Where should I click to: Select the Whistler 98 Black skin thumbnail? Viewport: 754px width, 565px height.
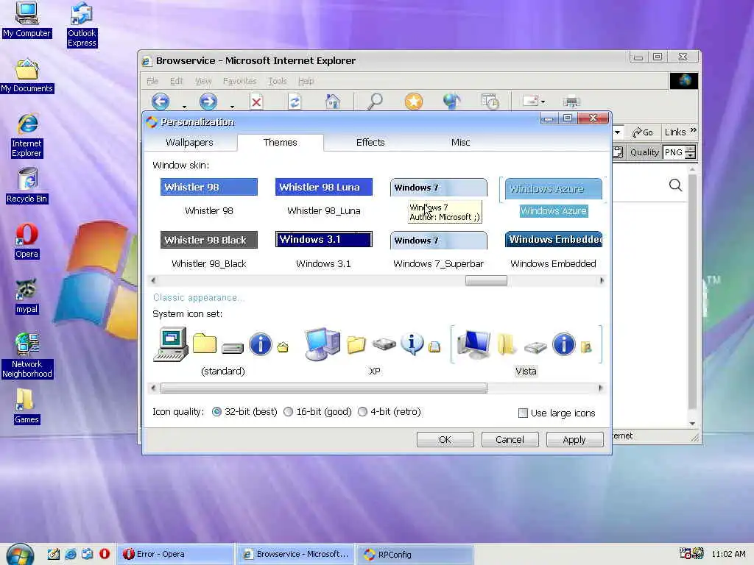208,240
